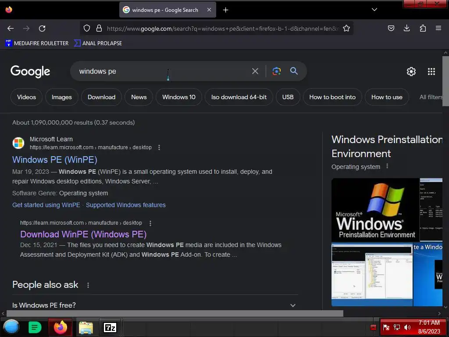Filter results by Images
This screenshot has height=337, width=449.
point(61,97)
